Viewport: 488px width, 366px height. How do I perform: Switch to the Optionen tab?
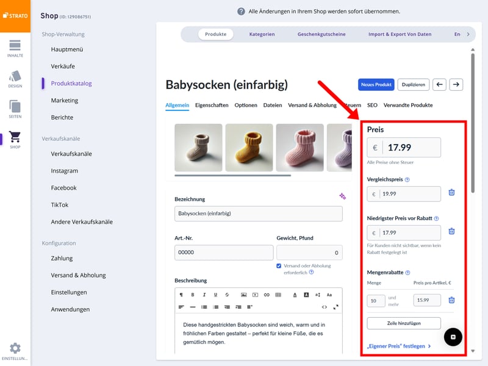pyautogui.click(x=246, y=105)
